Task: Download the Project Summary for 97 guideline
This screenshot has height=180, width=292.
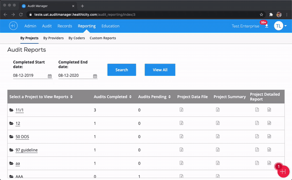Action: [218, 150]
